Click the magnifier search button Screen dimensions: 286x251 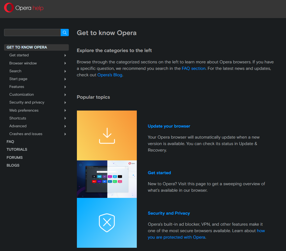65,33
